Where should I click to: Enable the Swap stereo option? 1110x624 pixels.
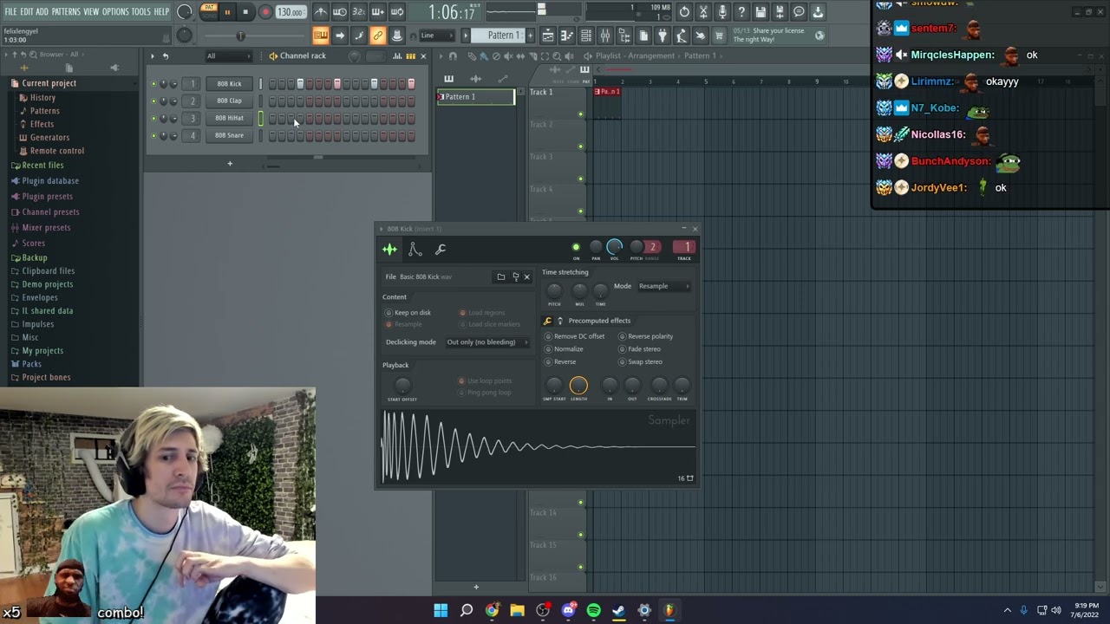(x=640, y=362)
